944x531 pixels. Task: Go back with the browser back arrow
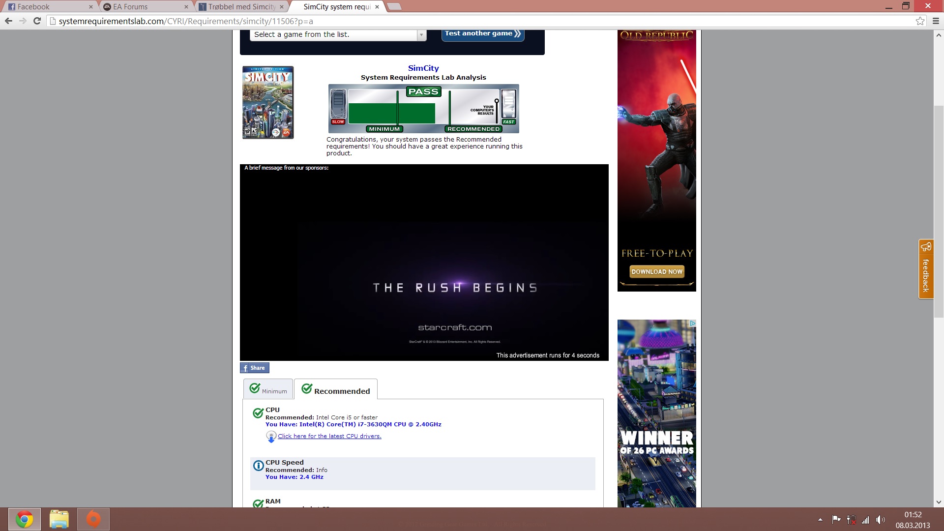(8, 21)
